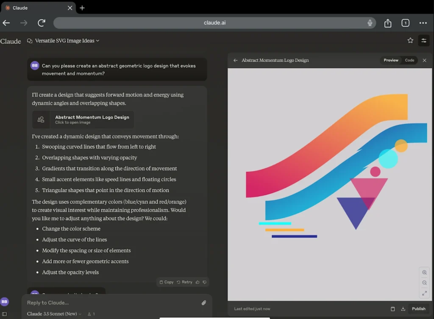Screen dimensions: 434x319
Task: Attach a file with the paperclip icon
Action: 203,302
